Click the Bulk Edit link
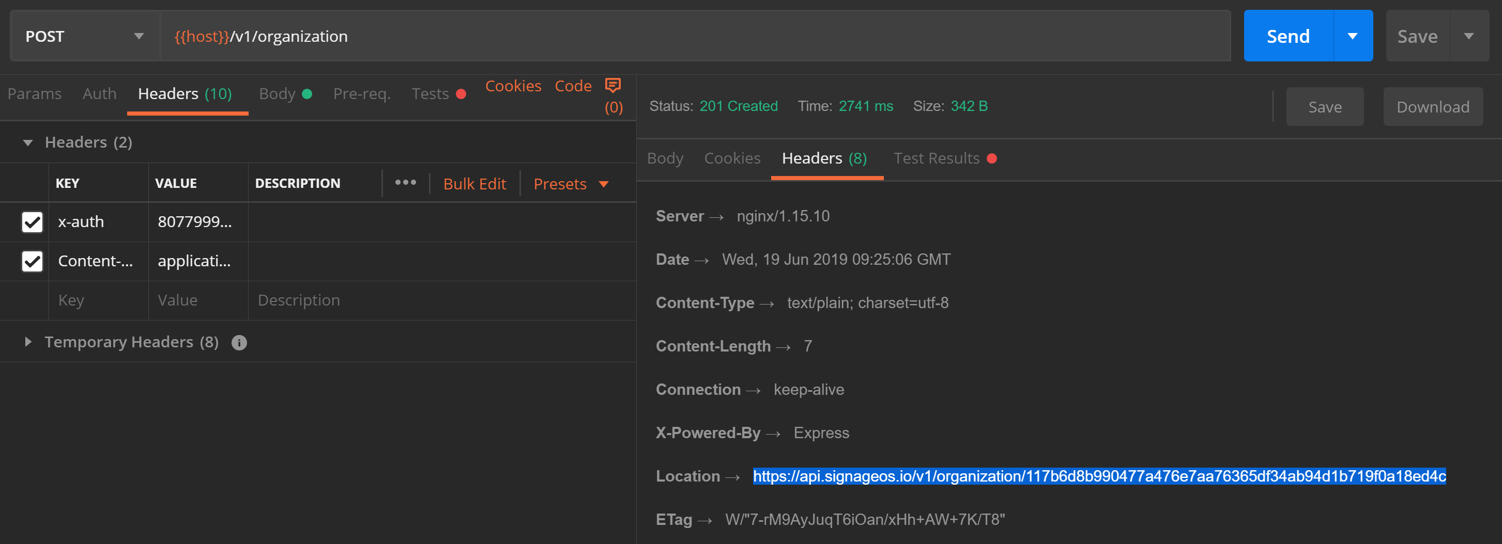 tap(474, 183)
